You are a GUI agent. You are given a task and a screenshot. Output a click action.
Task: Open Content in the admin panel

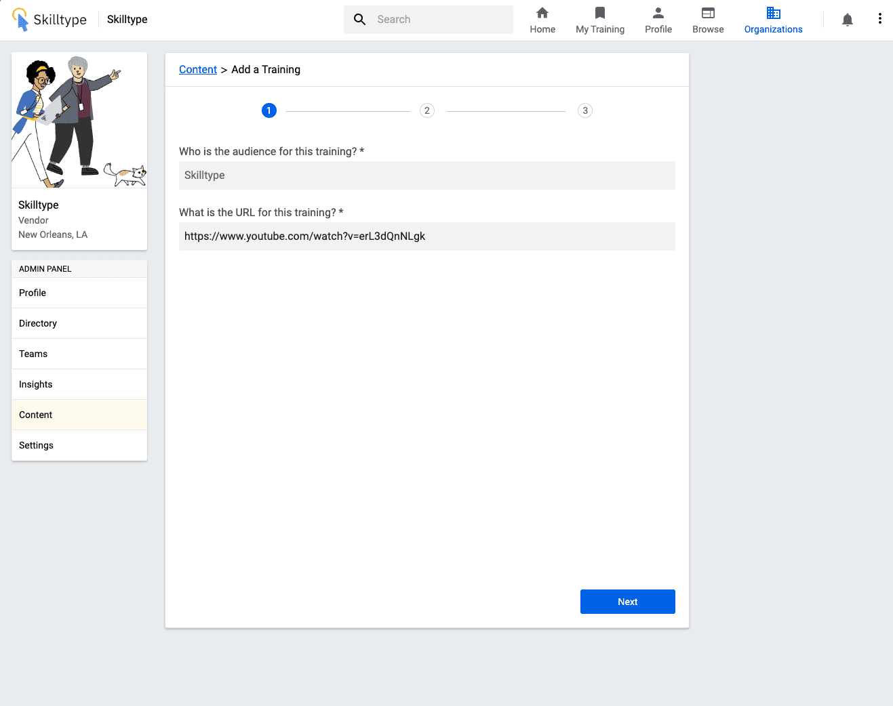click(79, 415)
